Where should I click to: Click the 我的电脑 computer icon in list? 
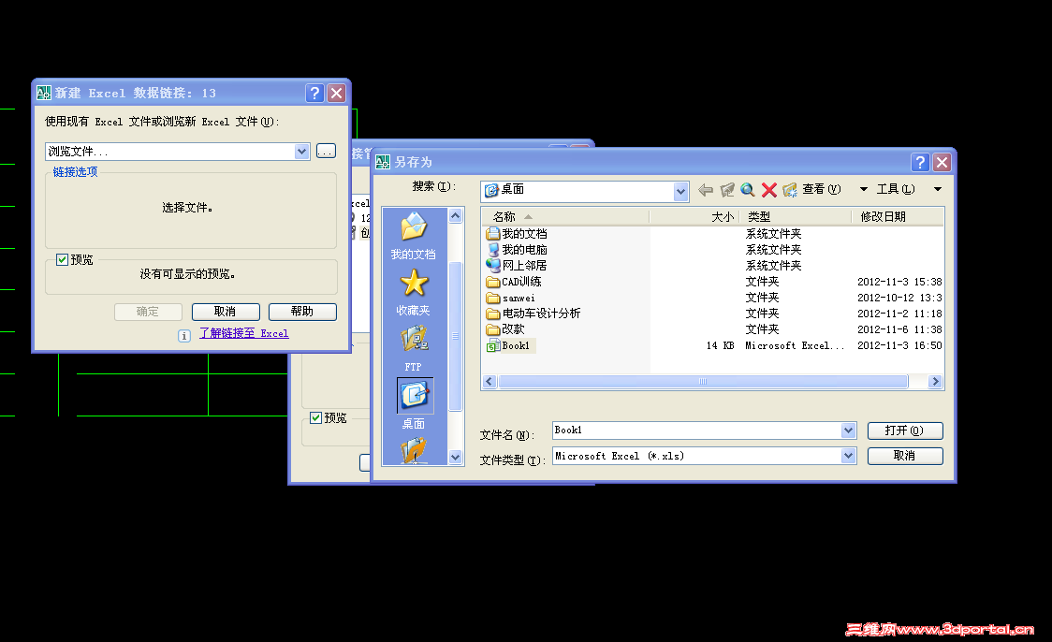[x=493, y=250]
